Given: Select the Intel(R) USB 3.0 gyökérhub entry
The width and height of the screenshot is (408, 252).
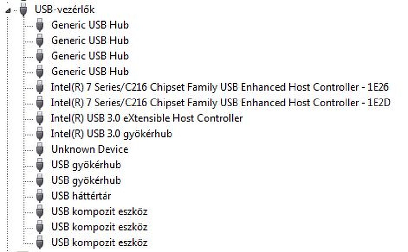Looking at the screenshot, I should pos(112,134).
